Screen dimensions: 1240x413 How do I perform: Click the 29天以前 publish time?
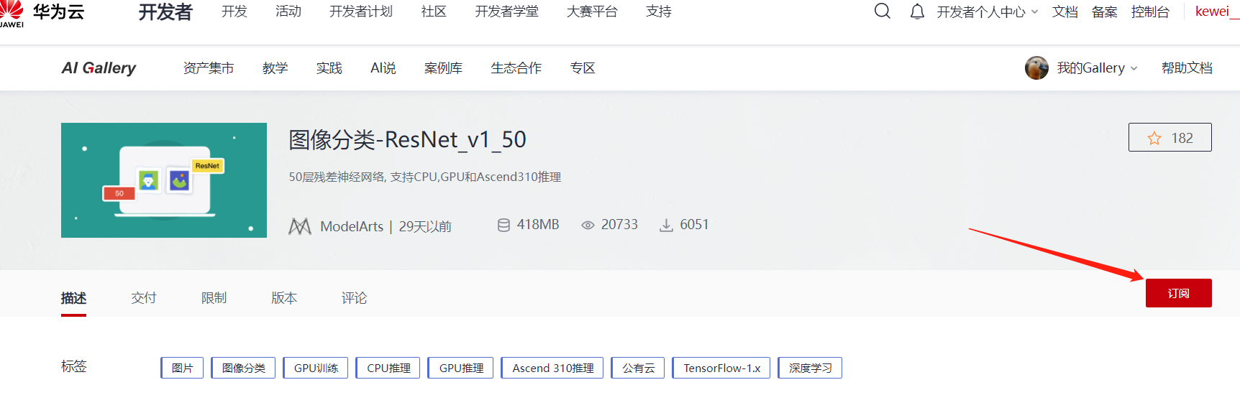tap(425, 226)
